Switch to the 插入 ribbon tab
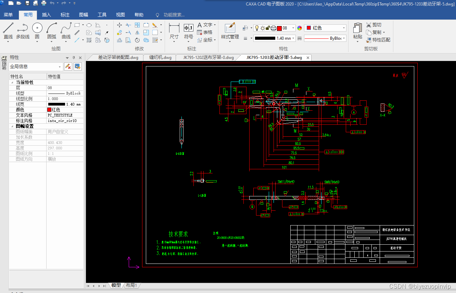The height and width of the screenshot is (293, 456). [47, 15]
